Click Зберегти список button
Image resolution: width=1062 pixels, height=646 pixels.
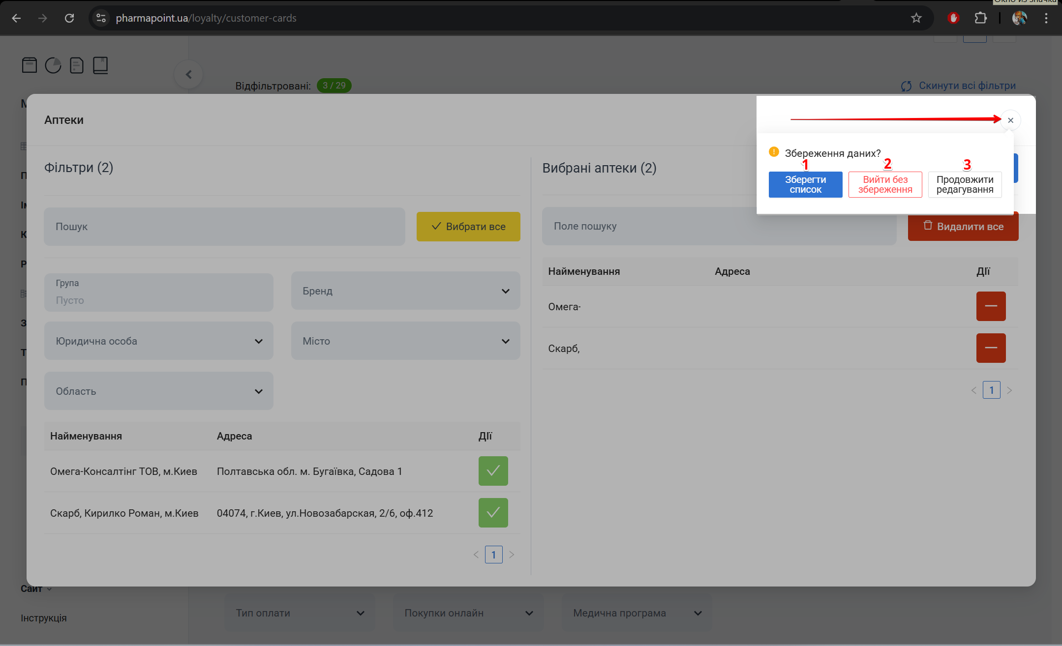[805, 184]
